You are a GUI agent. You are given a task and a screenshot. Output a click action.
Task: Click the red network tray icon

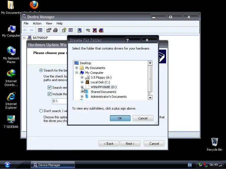click(205, 165)
